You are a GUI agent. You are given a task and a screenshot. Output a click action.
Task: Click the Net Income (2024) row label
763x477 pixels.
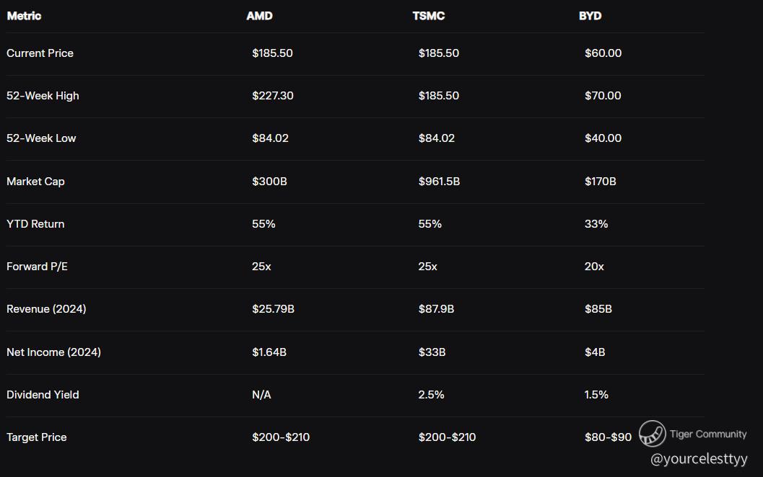[53, 352]
